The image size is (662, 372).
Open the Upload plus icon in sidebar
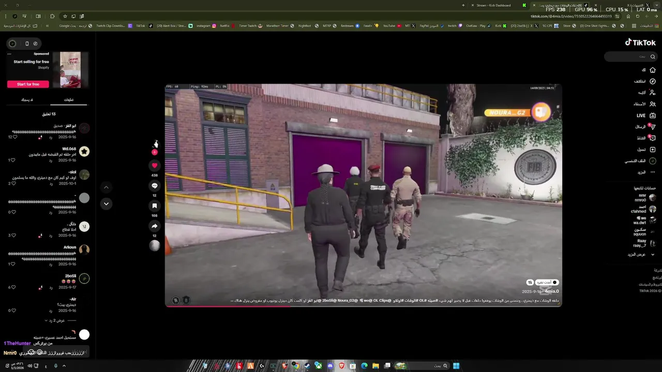coord(653,149)
